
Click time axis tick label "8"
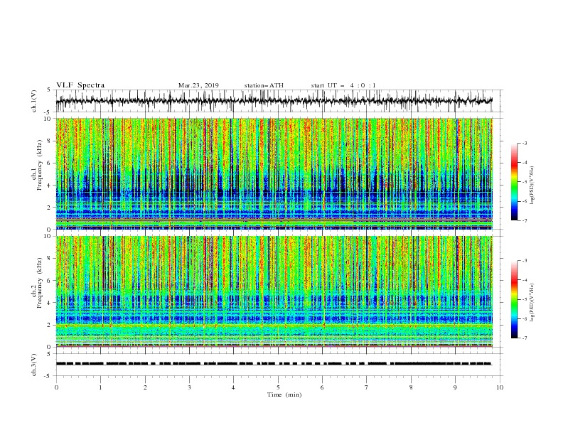pos(411,387)
